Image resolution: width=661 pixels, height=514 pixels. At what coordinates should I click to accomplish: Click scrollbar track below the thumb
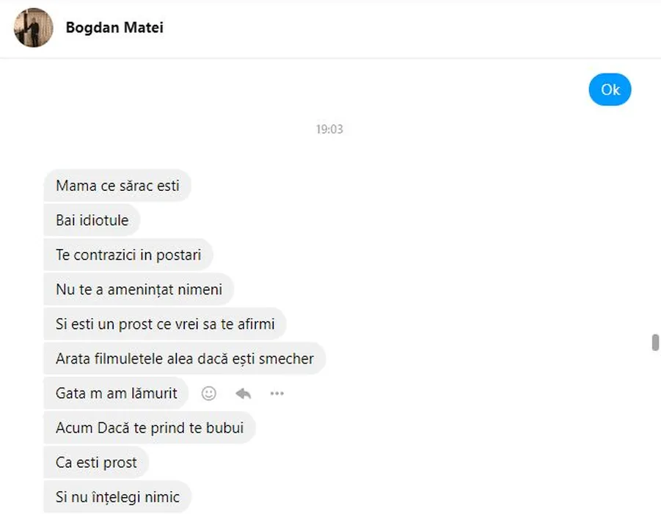pos(655,441)
